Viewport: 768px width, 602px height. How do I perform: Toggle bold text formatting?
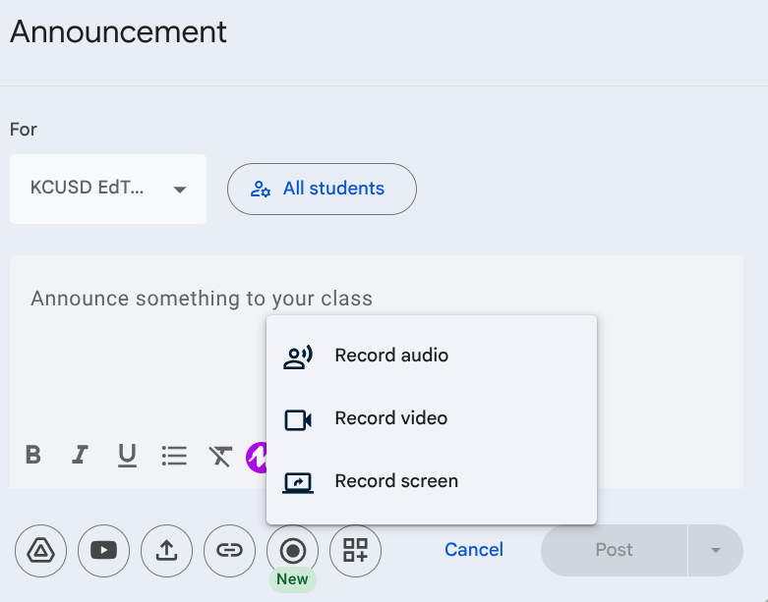pyautogui.click(x=33, y=456)
